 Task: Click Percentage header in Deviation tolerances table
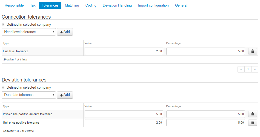(173, 106)
